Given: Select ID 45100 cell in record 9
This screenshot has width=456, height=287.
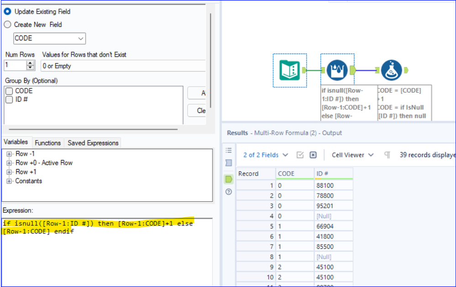Looking at the screenshot, I should pyautogui.click(x=334, y=267).
